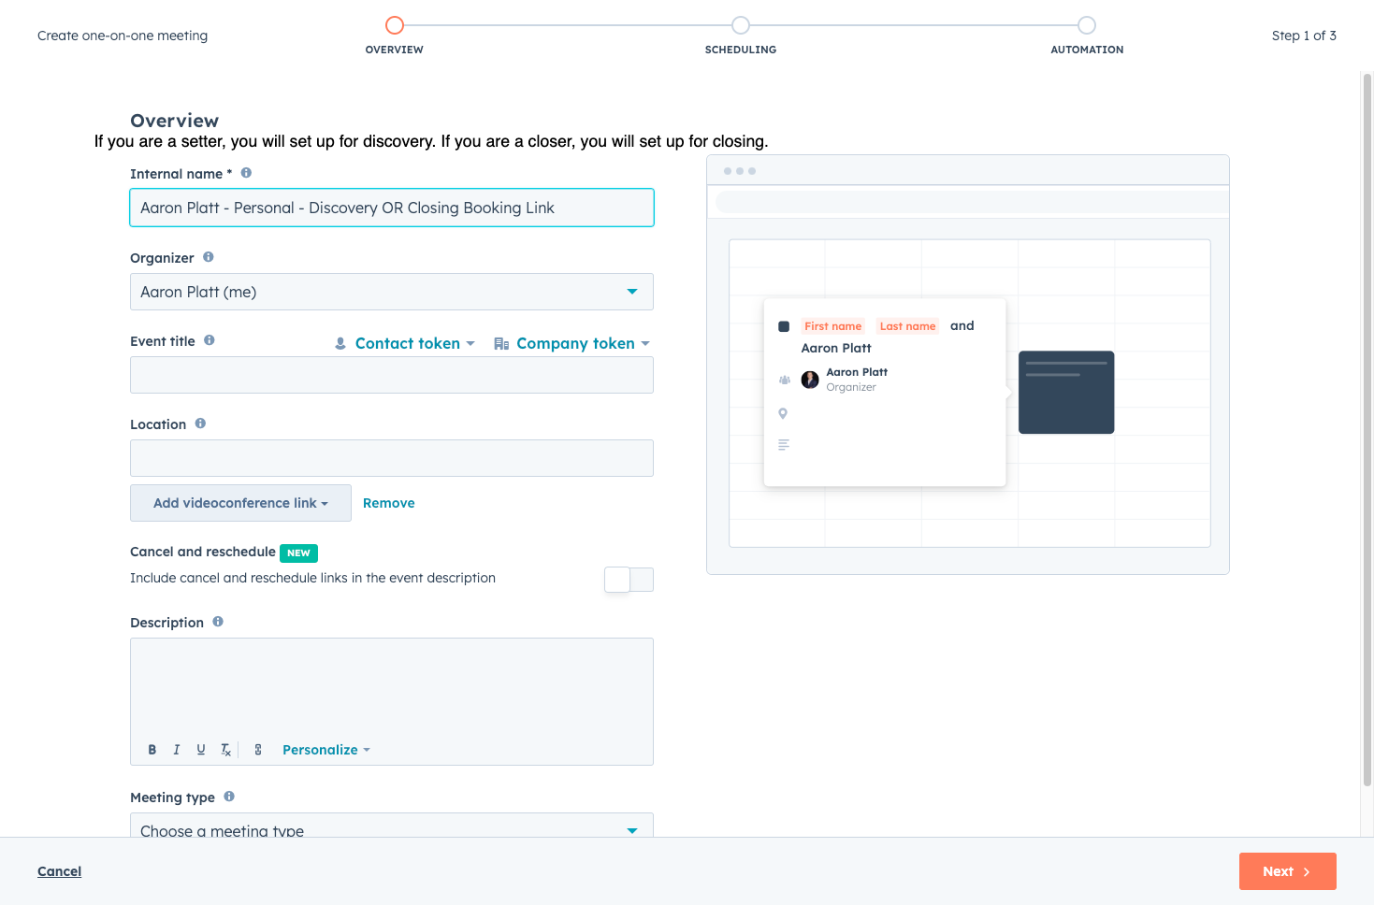Open the Contact token dropdown
The height and width of the screenshot is (905, 1374).
[x=405, y=343]
